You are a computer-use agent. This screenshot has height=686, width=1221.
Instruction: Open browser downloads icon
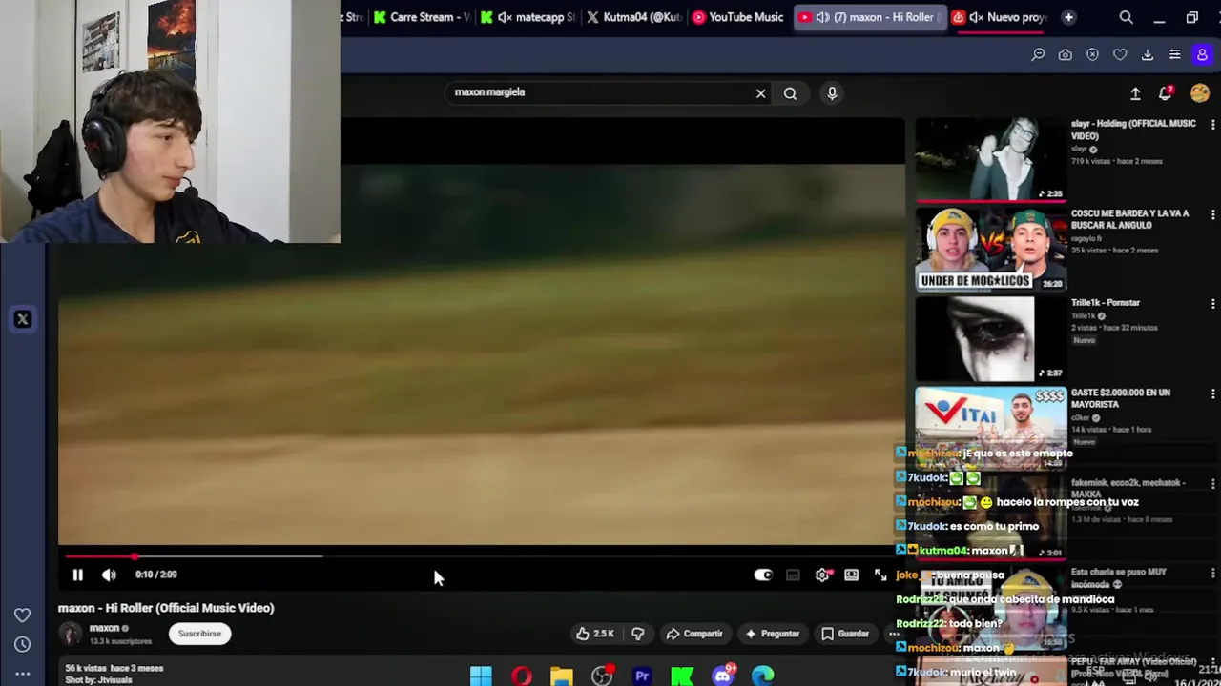pos(1148,55)
